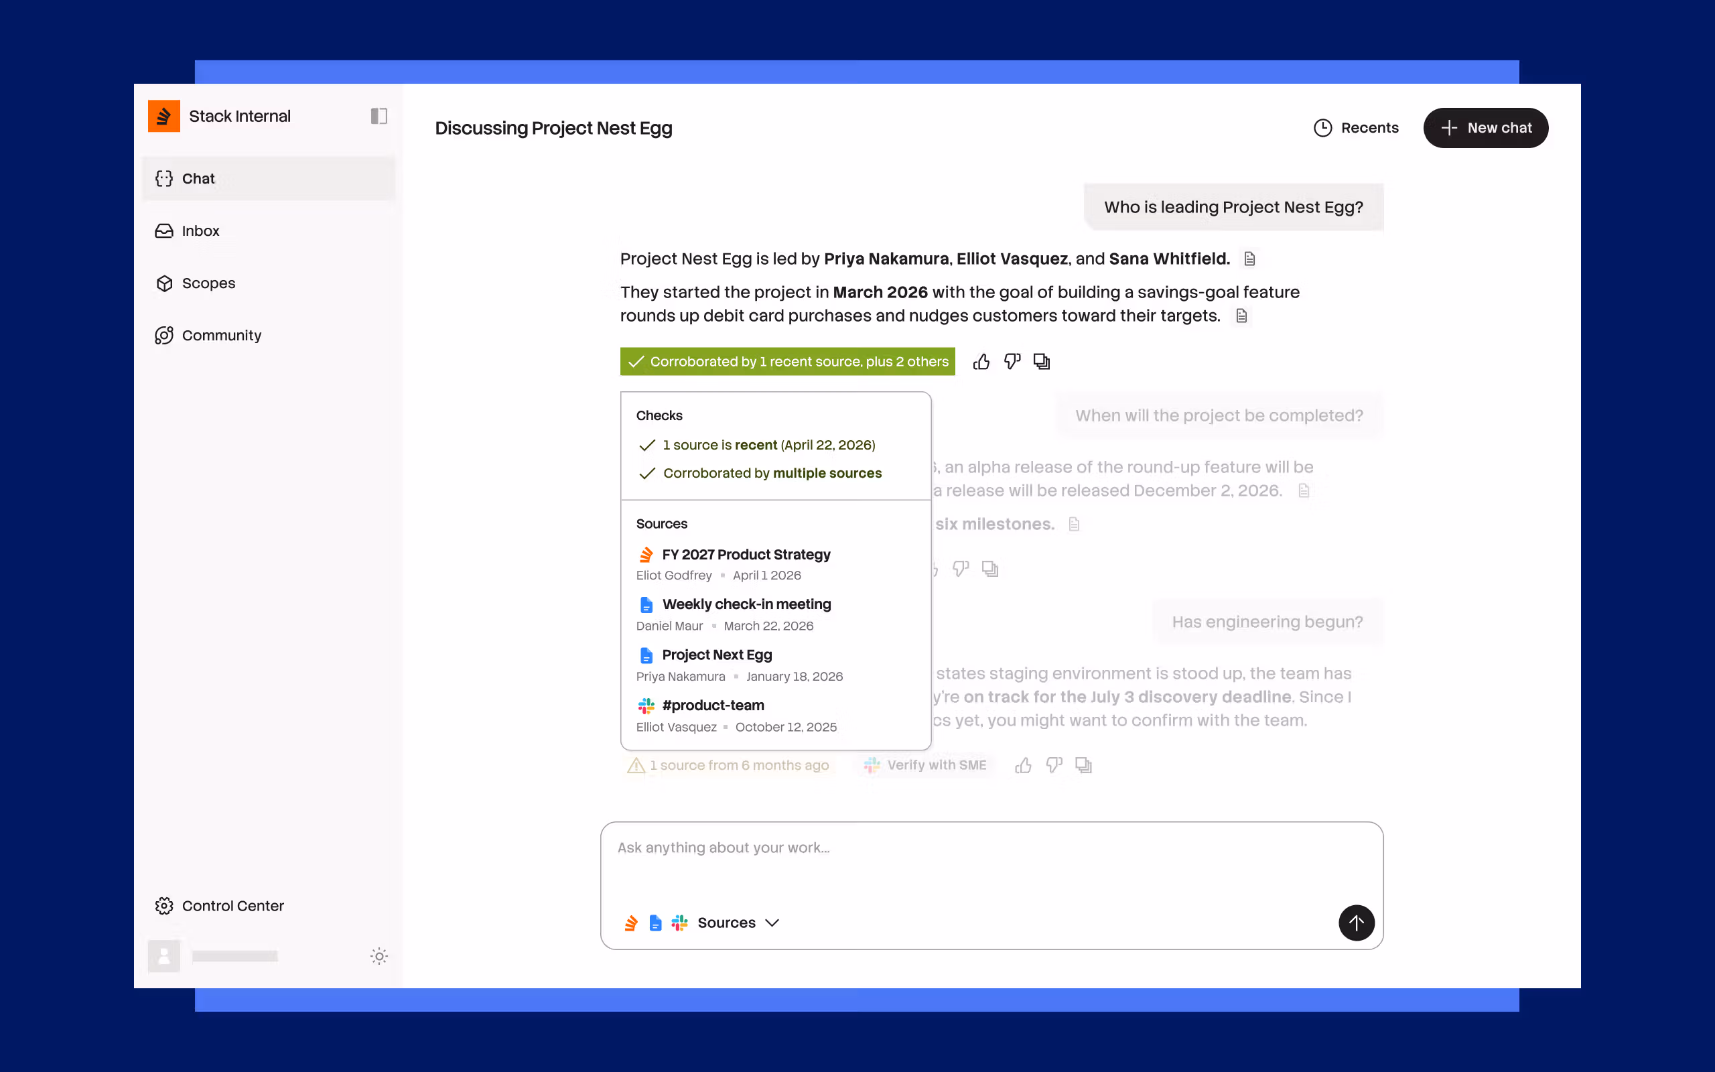Click the Stack Internal orange logo

click(163, 115)
